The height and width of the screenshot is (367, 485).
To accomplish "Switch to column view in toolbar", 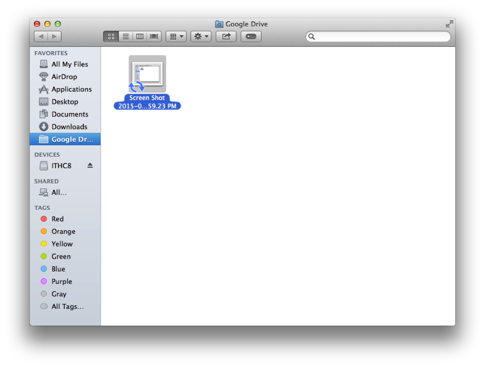I will coord(140,36).
